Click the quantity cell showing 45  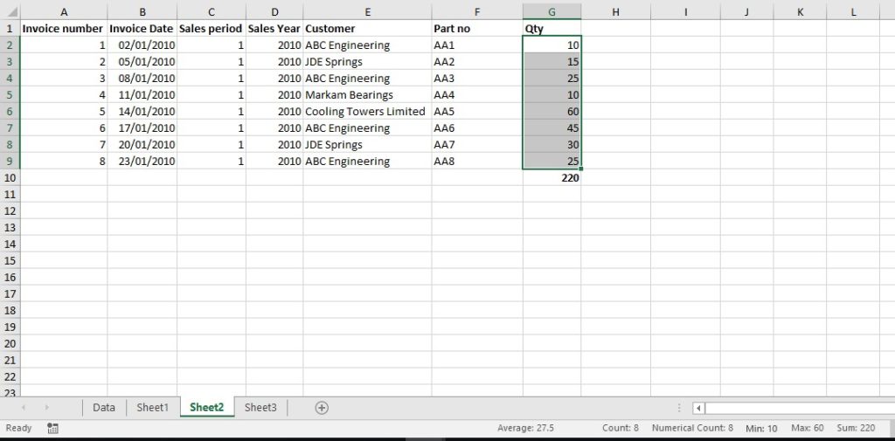[552, 127]
